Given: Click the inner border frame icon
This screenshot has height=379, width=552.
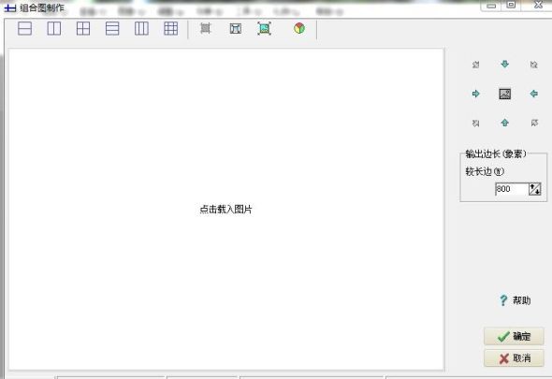Looking at the screenshot, I should (236, 28).
